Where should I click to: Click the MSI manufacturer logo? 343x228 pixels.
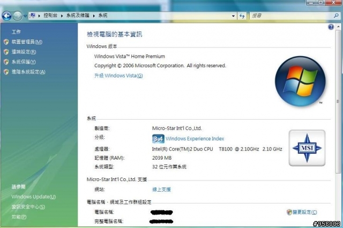tap(307, 148)
